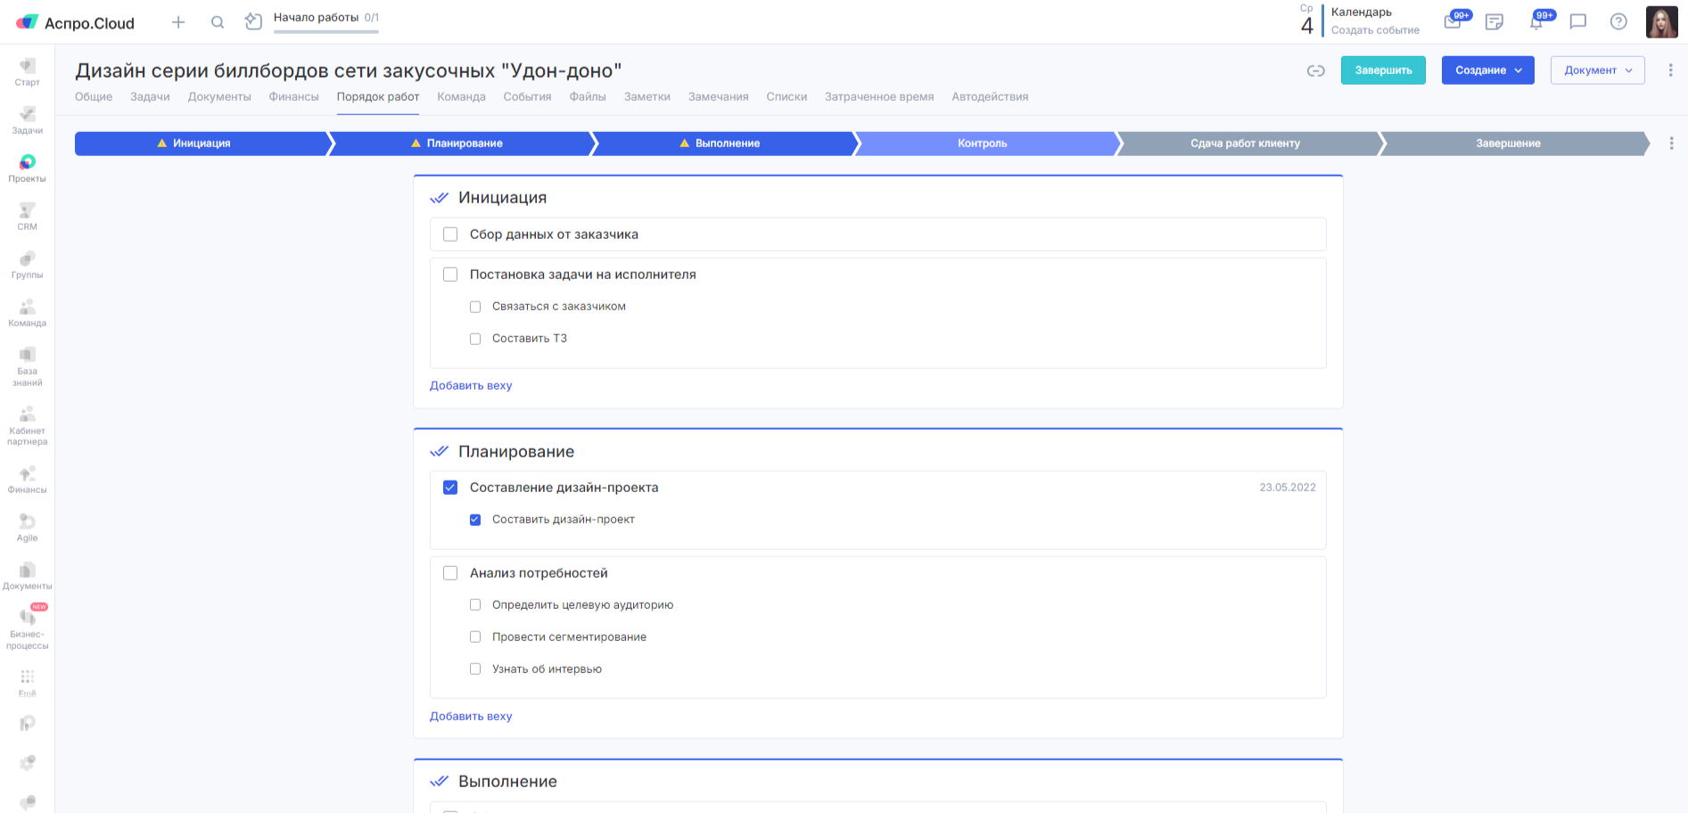
Task: Open the 'Документ' dropdown menu
Action: click(1597, 70)
